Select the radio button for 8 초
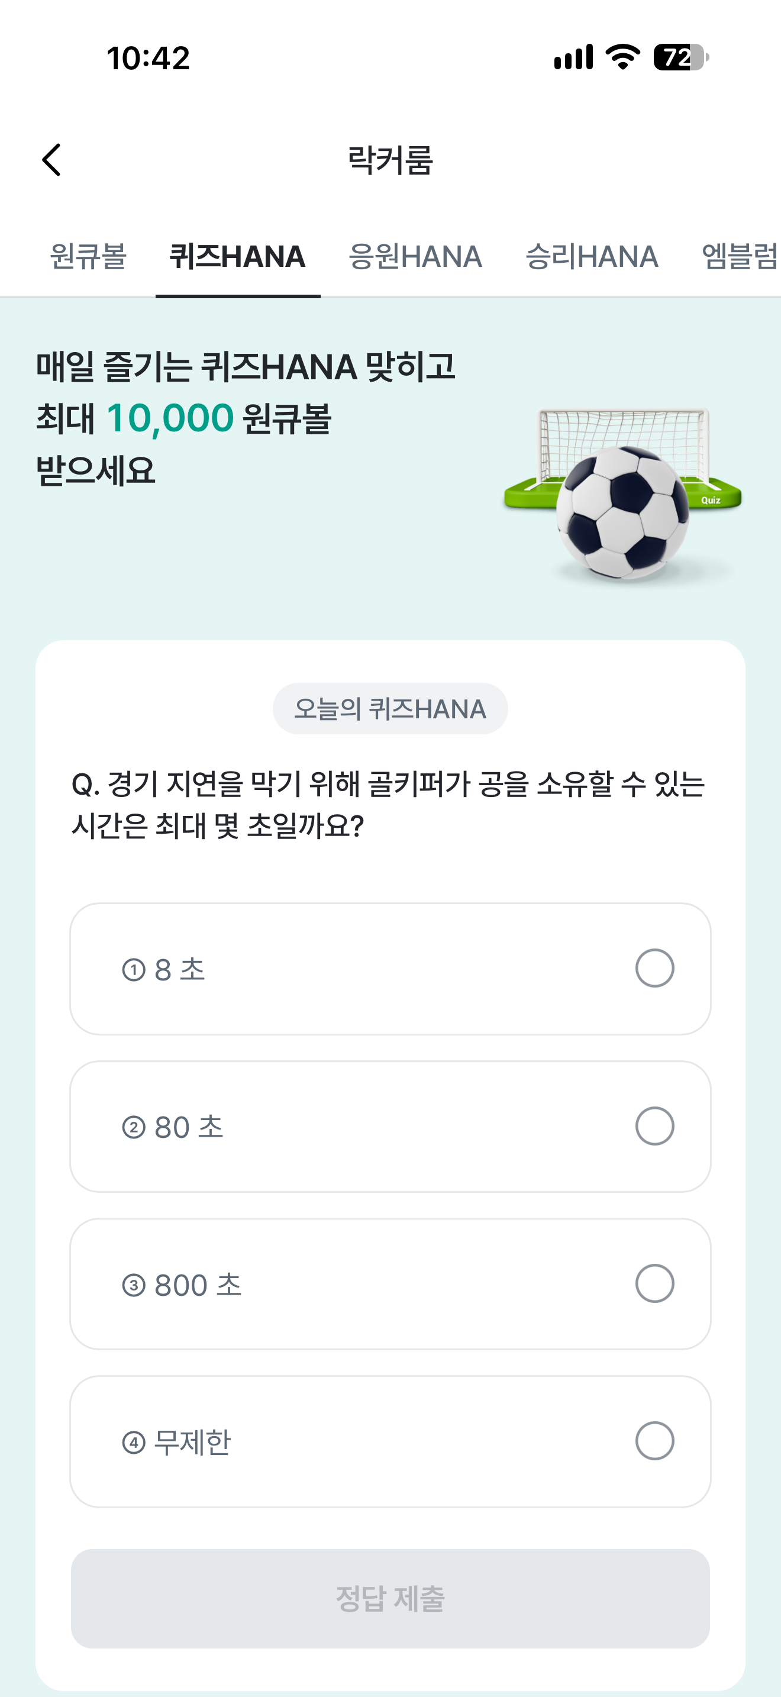This screenshot has width=781, height=1697. point(654,969)
